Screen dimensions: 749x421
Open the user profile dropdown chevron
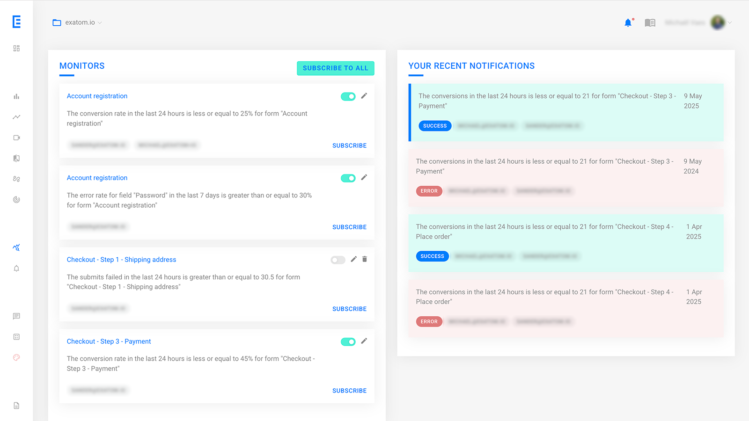[729, 22]
